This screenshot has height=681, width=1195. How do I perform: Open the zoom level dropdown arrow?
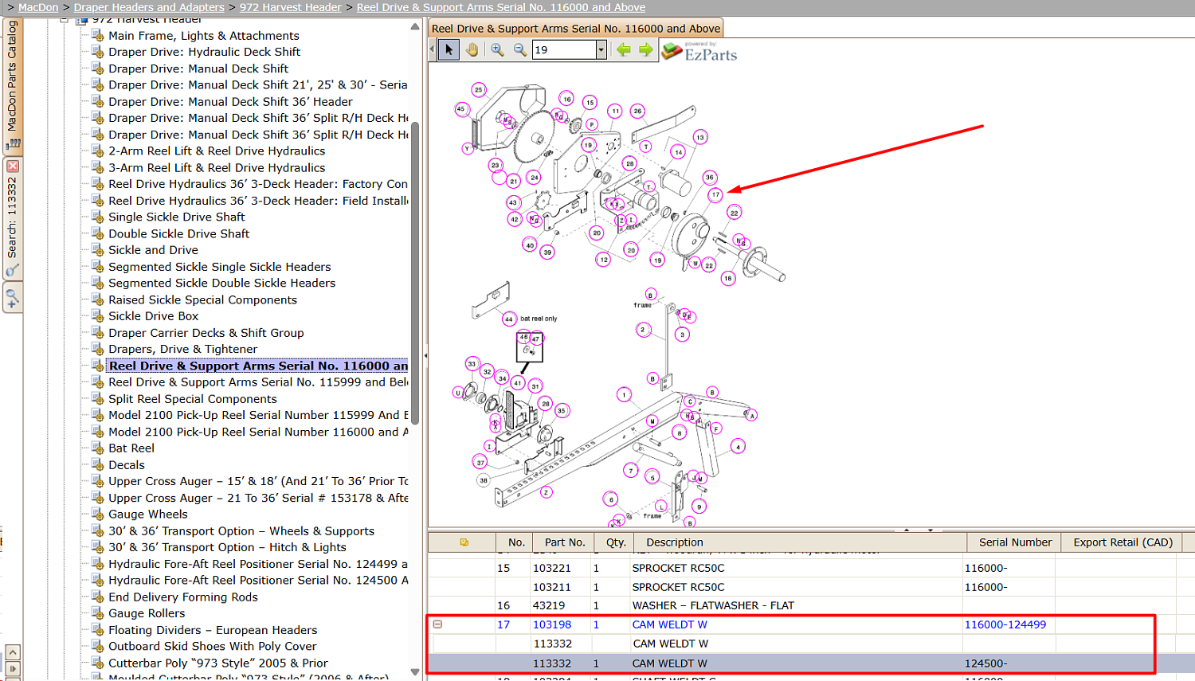[601, 50]
